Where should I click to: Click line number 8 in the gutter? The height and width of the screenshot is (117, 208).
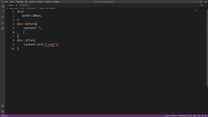click(13, 40)
